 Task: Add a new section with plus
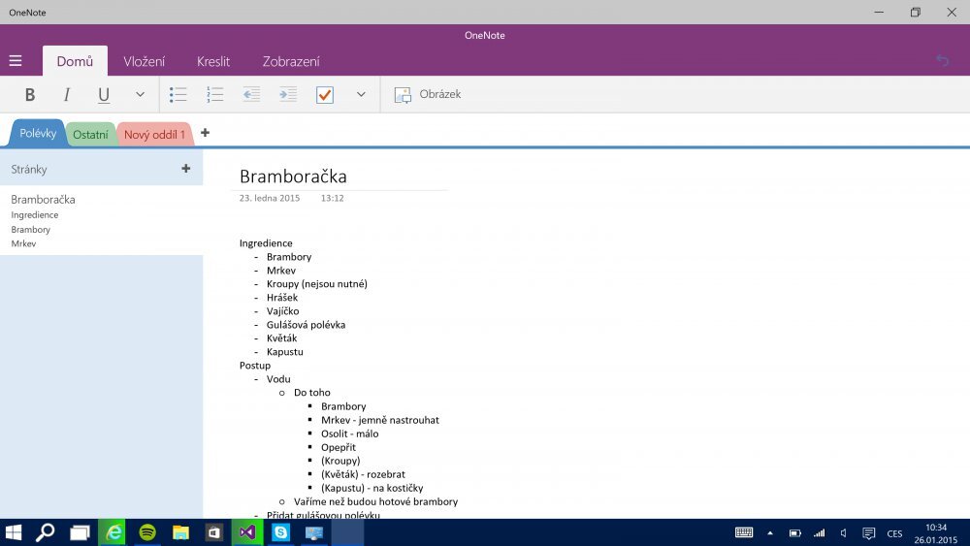click(x=205, y=132)
